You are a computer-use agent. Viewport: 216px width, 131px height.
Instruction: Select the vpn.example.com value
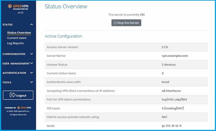(175, 56)
